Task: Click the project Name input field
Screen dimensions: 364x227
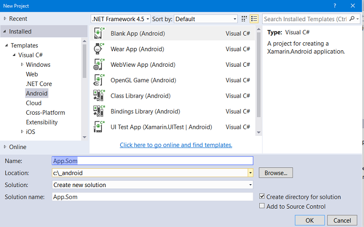Action: 153,161
